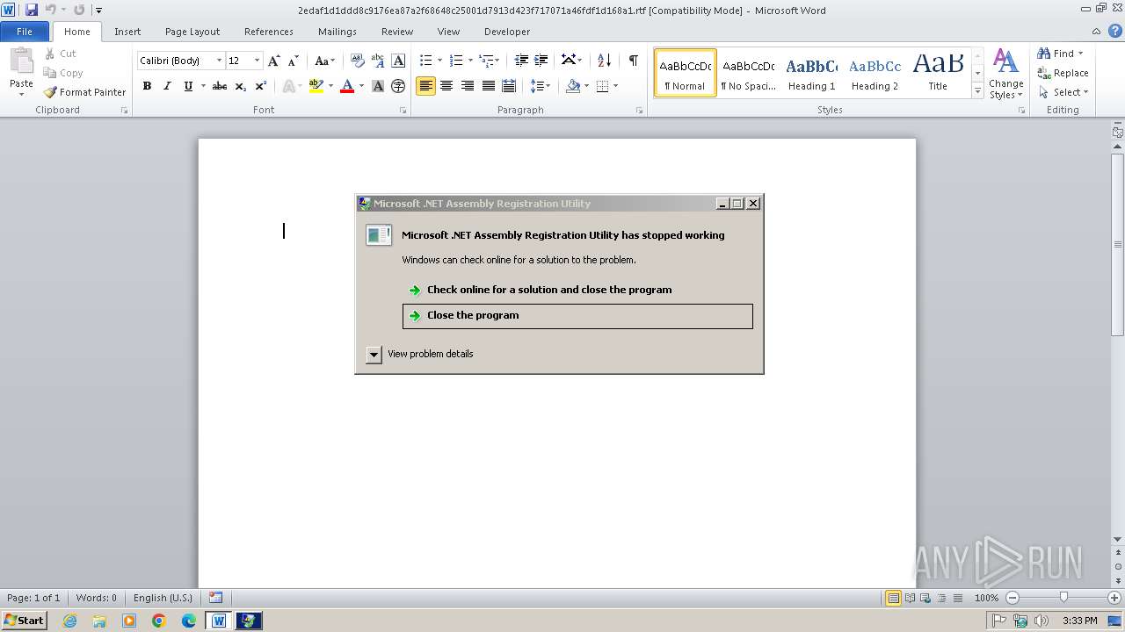Click the Character Shading icon
The height and width of the screenshot is (632, 1125).
point(378,86)
